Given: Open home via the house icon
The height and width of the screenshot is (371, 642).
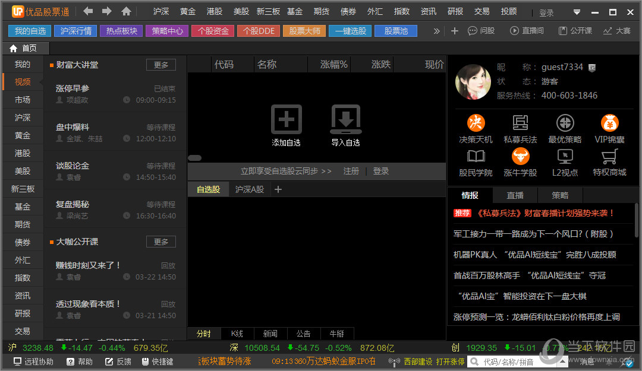Looking at the screenshot, I should (127, 11).
